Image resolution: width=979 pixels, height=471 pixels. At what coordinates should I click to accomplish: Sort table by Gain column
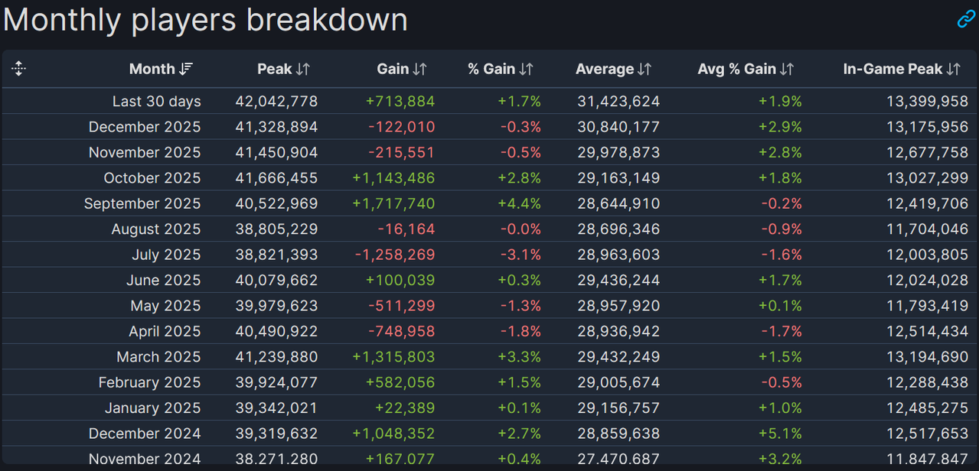402,69
